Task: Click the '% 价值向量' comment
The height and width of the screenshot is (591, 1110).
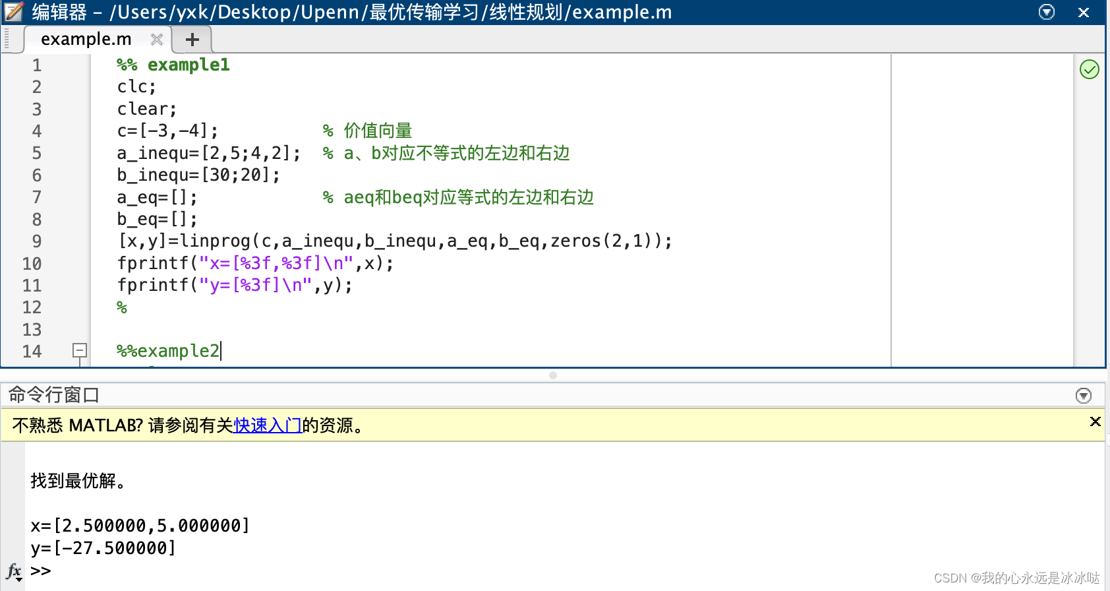Action: [367, 131]
